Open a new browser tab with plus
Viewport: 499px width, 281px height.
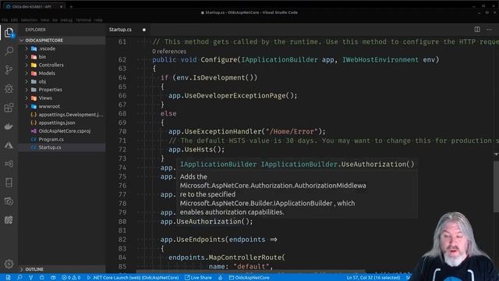tap(71, 6)
